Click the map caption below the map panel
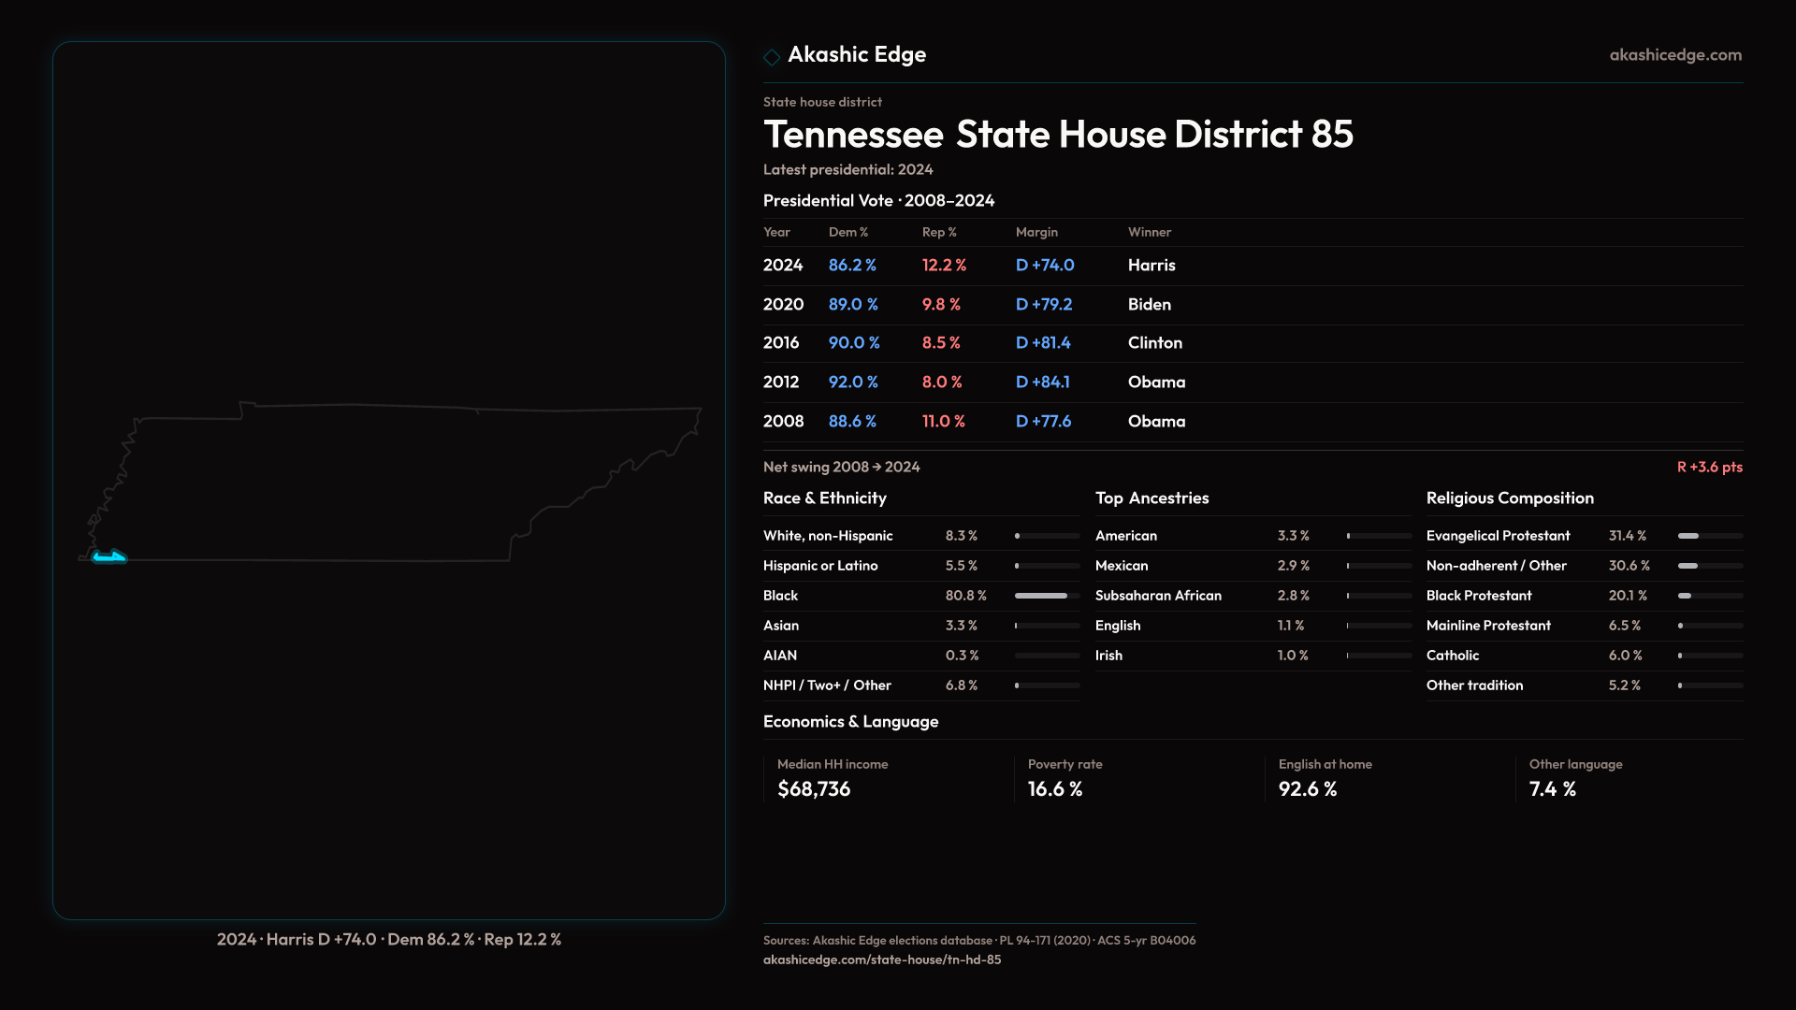This screenshot has height=1010, width=1796. 388,939
